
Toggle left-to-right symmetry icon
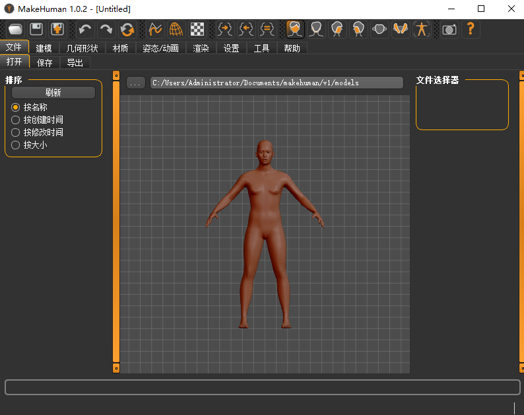tap(246, 30)
